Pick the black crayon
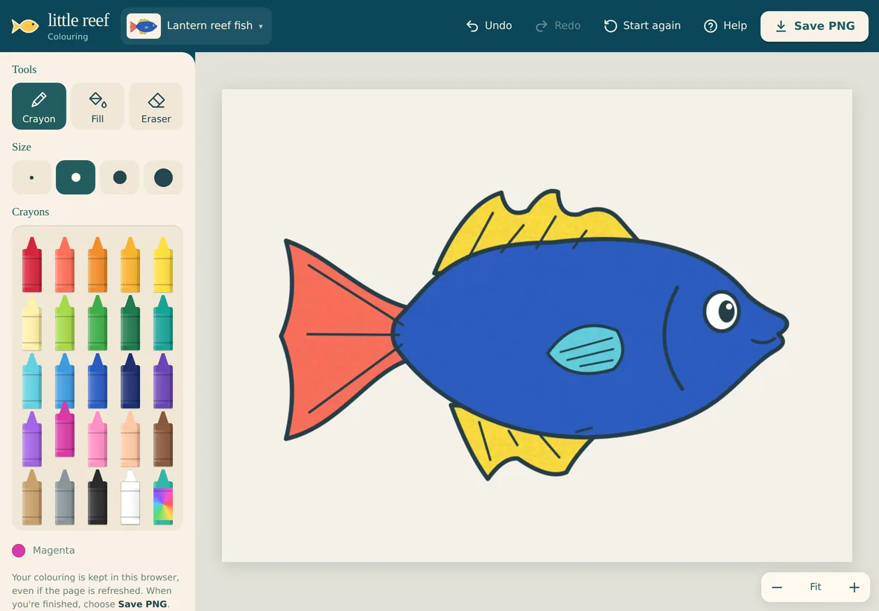879x611 pixels. click(x=98, y=498)
